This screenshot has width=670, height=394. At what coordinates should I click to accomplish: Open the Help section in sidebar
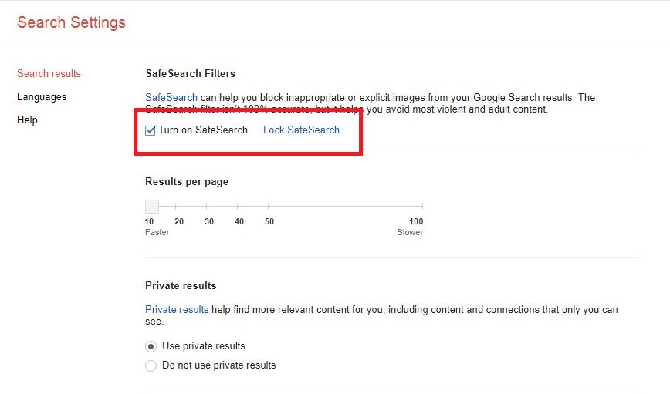[27, 120]
